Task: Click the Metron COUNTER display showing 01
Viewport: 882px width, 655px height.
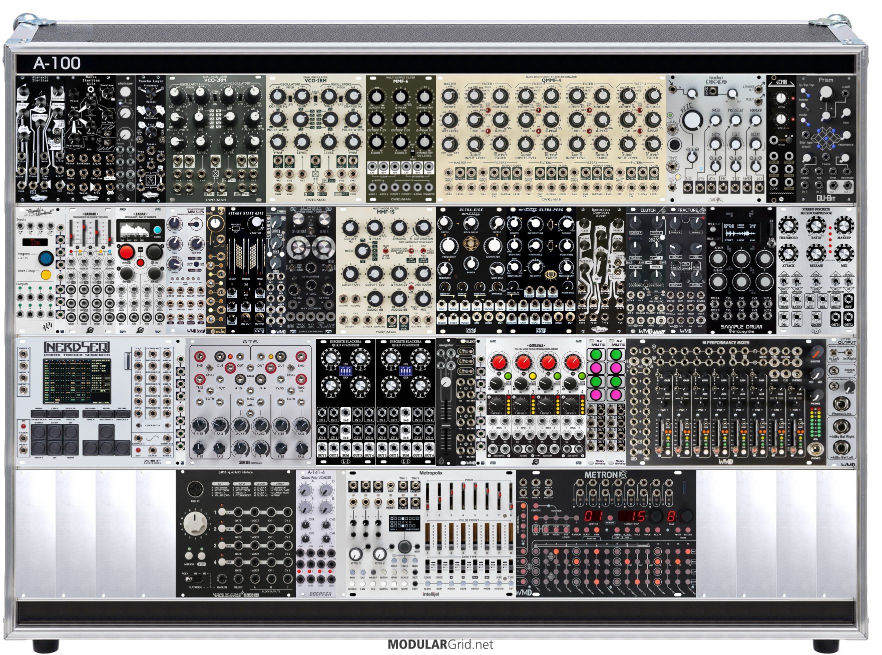Action: tap(594, 516)
